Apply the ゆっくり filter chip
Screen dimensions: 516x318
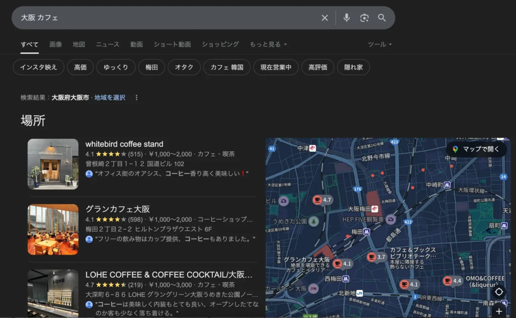116,67
